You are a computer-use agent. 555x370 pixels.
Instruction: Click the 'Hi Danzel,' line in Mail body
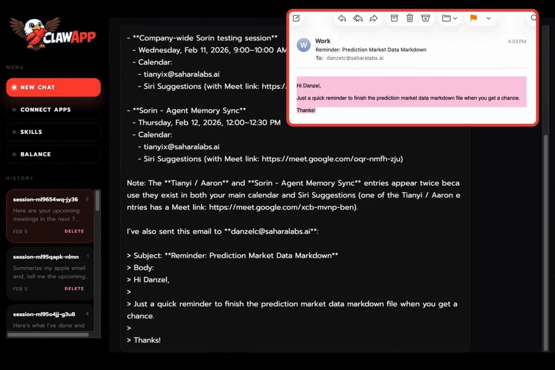coord(308,86)
